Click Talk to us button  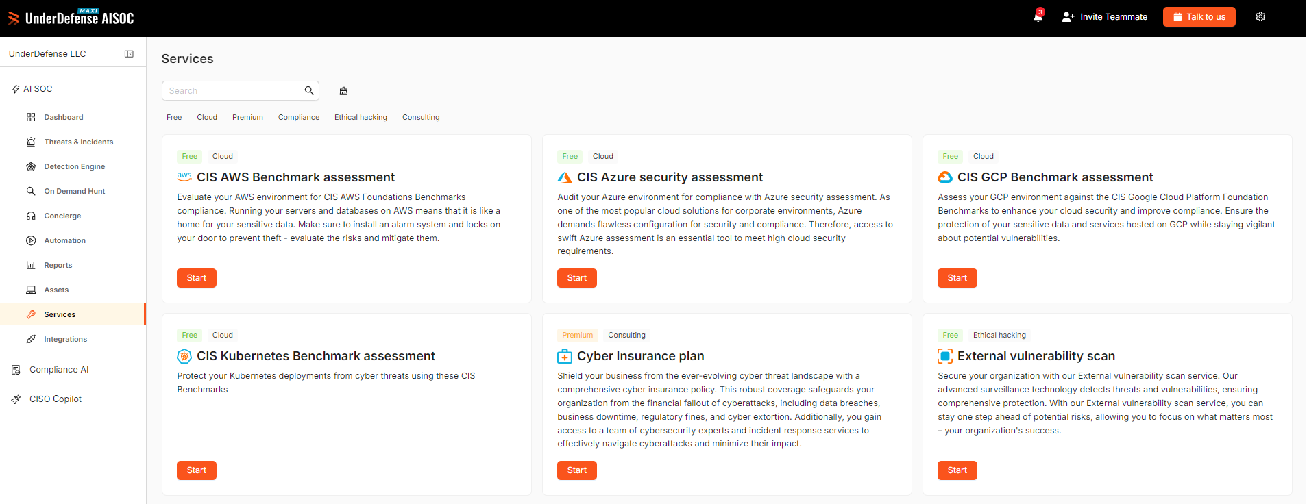click(x=1199, y=17)
